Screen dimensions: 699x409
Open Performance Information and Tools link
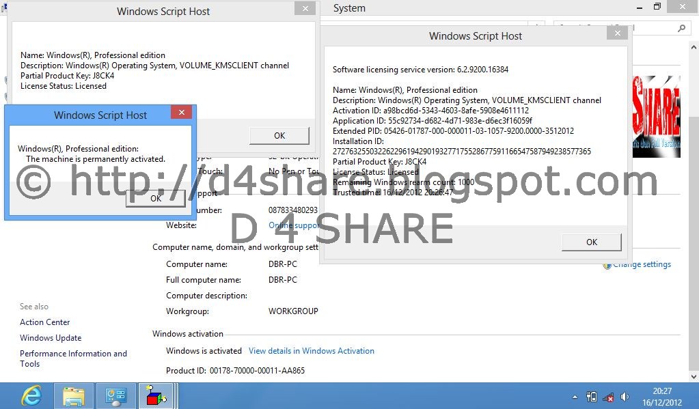point(73,358)
